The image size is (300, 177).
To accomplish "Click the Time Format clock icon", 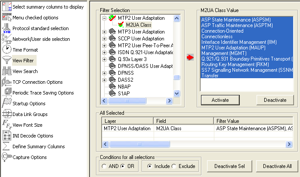I will (x=6, y=50).
